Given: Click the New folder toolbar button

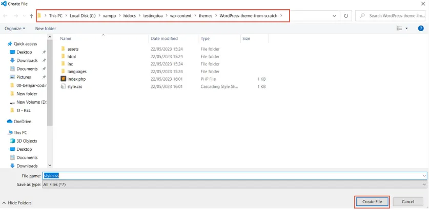Looking at the screenshot, I should click(46, 29).
